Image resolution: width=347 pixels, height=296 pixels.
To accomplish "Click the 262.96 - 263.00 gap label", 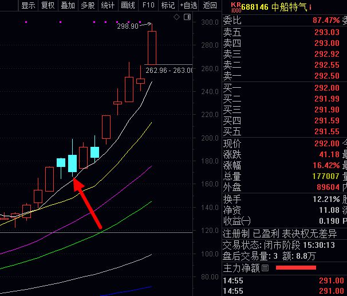I will tap(169, 71).
